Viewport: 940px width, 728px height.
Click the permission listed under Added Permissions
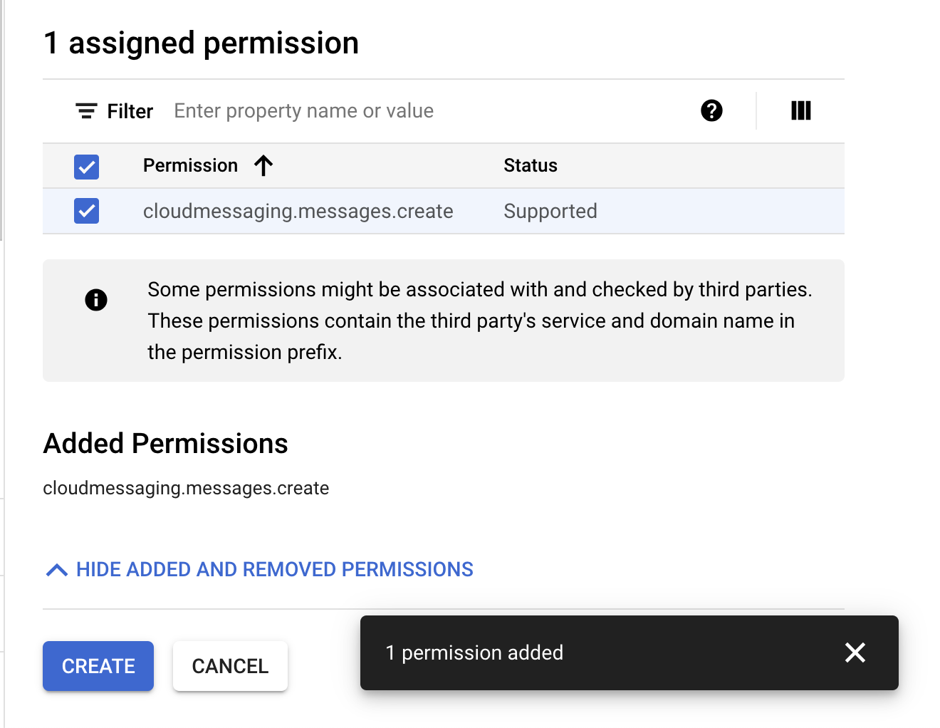[x=186, y=488]
